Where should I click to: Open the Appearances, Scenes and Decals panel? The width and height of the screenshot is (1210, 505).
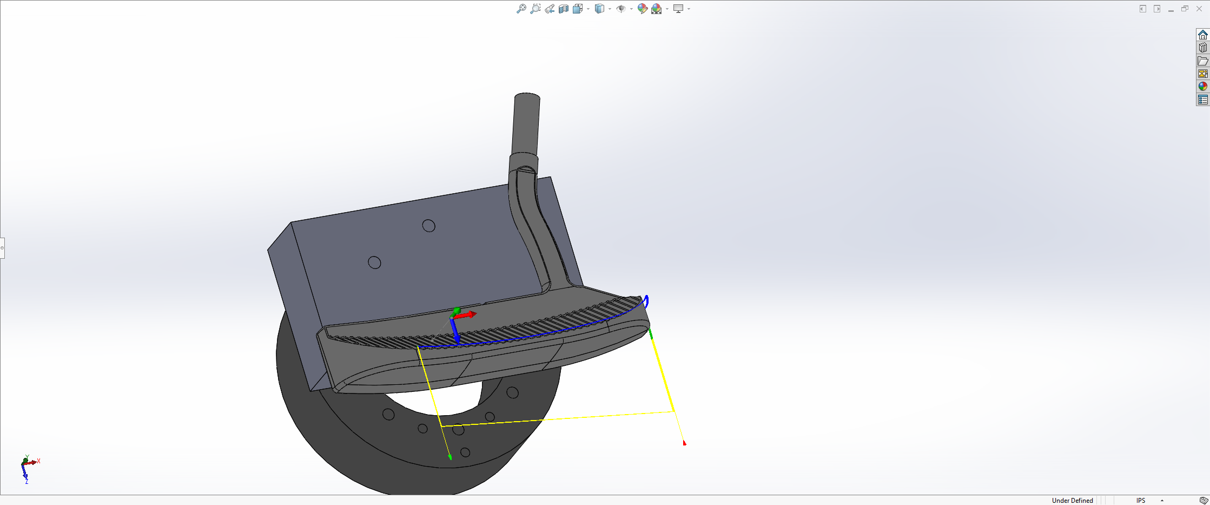[x=1203, y=86]
